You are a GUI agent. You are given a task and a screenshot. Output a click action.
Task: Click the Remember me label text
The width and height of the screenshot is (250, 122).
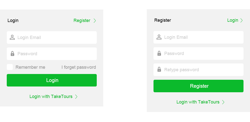tap(30, 67)
